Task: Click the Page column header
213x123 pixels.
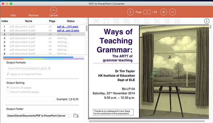Action: point(52,21)
